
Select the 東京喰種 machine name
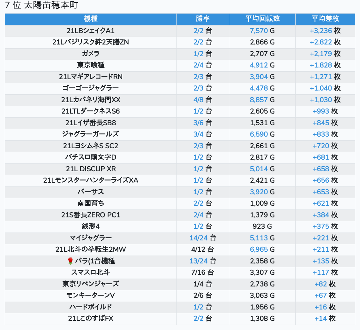click(91, 65)
